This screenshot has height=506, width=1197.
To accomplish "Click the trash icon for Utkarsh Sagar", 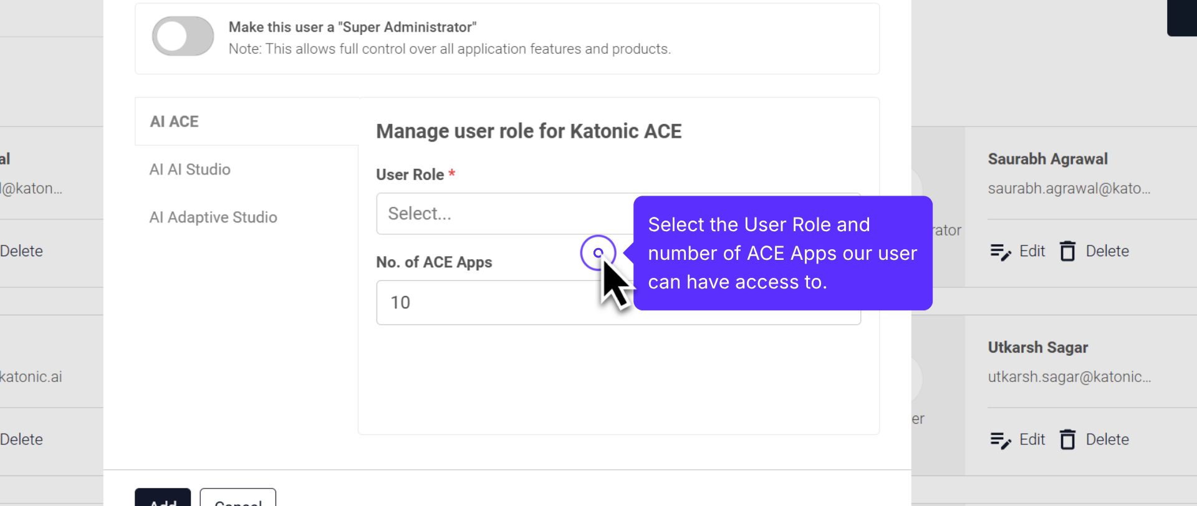I will pos(1067,440).
